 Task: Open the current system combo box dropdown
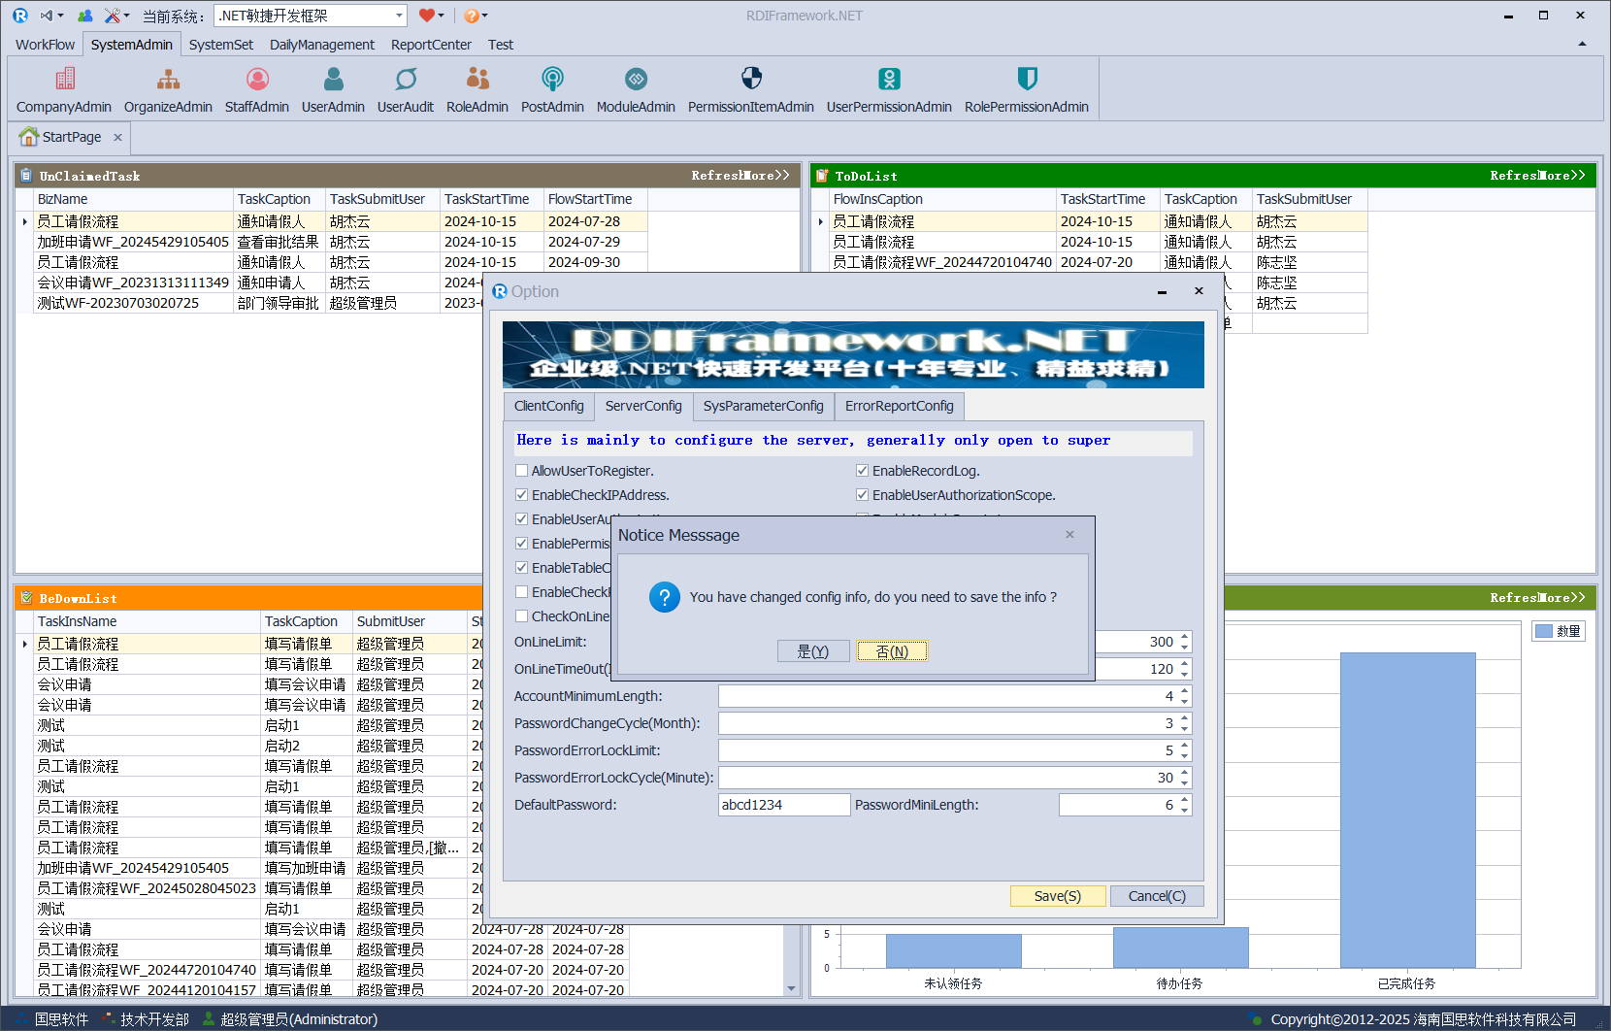tap(399, 16)
